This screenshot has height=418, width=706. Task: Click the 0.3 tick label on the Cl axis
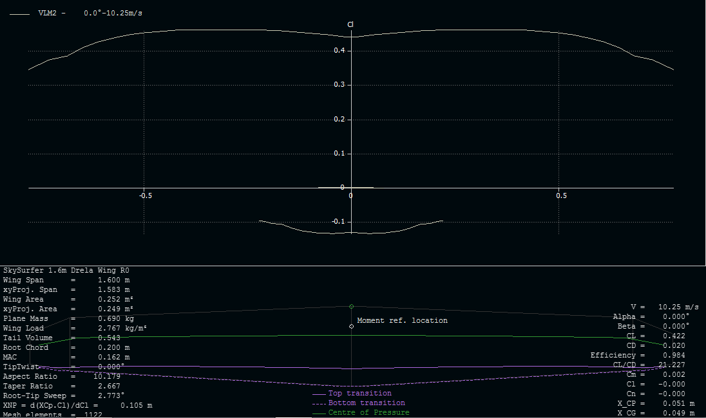point(339,84)
